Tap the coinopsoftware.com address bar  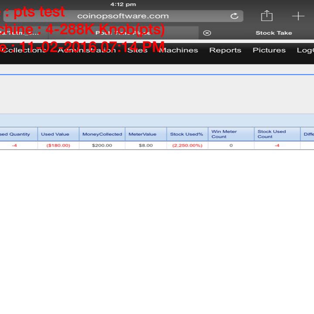point(123,16)
